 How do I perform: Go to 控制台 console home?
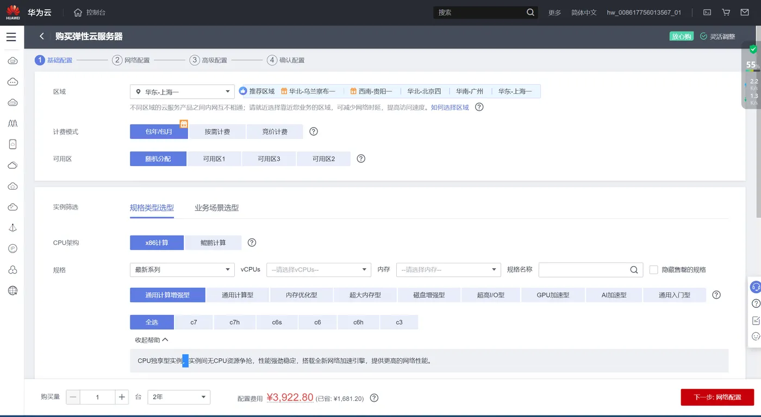coord(90,12)
